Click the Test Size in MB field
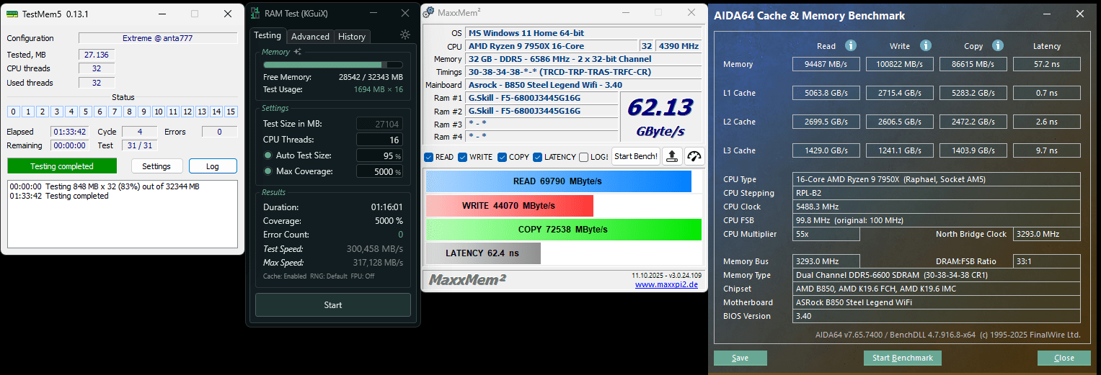Screen dimensions: 1101x375 click(380, 123)
